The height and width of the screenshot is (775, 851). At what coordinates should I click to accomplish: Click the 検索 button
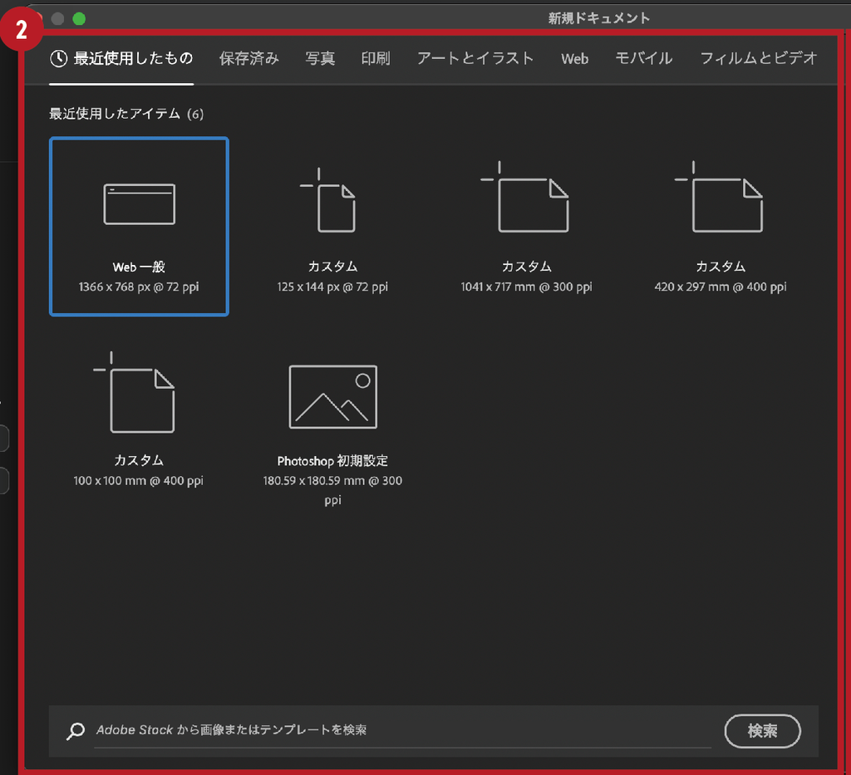pyautogui.click(x=763, y=730)
